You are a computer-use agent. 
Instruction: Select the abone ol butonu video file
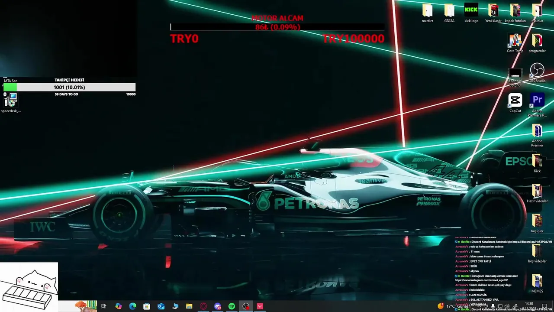tap(515, 77)
